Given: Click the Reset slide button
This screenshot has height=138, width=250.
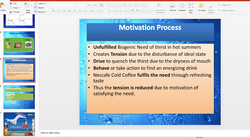Looking at the screenshot, I should (39, 8).
